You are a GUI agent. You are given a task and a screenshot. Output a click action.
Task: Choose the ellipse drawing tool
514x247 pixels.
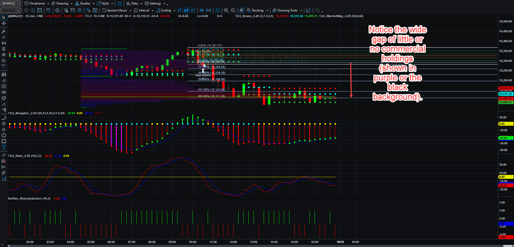point(4,136)
